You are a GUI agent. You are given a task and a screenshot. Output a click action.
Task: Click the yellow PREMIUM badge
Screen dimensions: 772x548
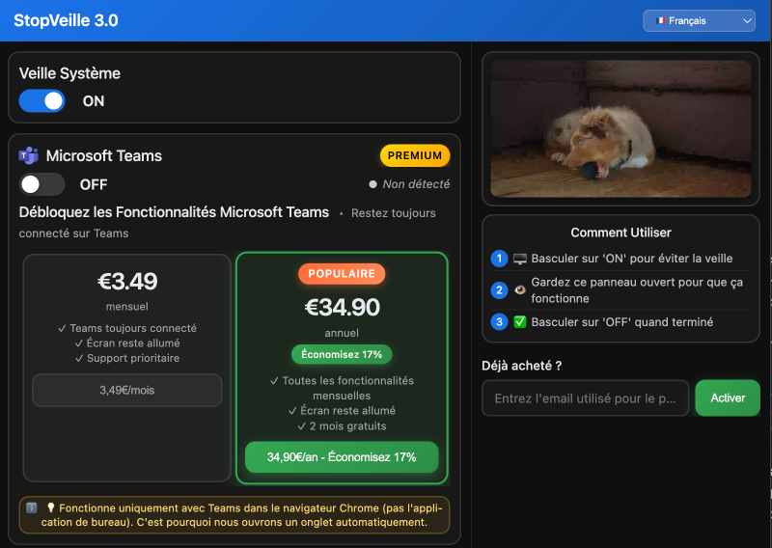tap(415, 155)
